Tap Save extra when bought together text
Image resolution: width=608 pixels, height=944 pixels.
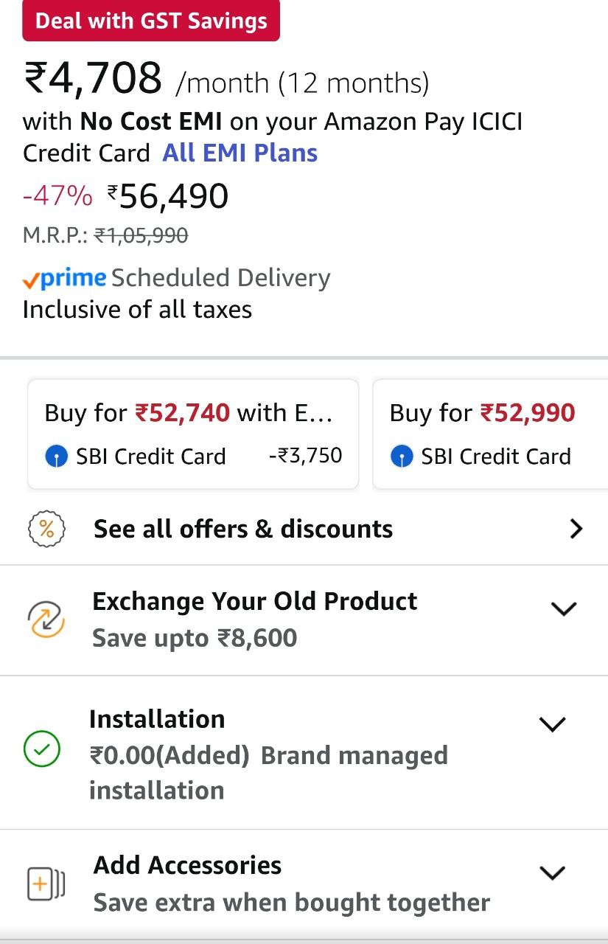click(291, 903)
